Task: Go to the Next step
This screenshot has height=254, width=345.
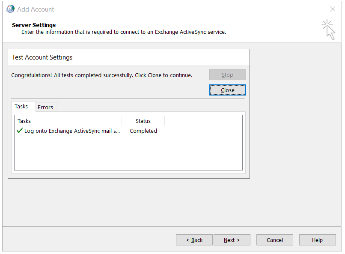Action: pyautogui.click(x=232, y=240)
